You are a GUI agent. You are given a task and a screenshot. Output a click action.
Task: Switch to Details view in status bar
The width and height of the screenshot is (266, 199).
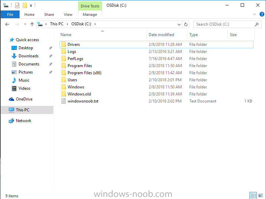(253, 196)
